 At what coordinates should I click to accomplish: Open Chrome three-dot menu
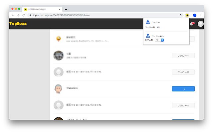click(200, 15)
